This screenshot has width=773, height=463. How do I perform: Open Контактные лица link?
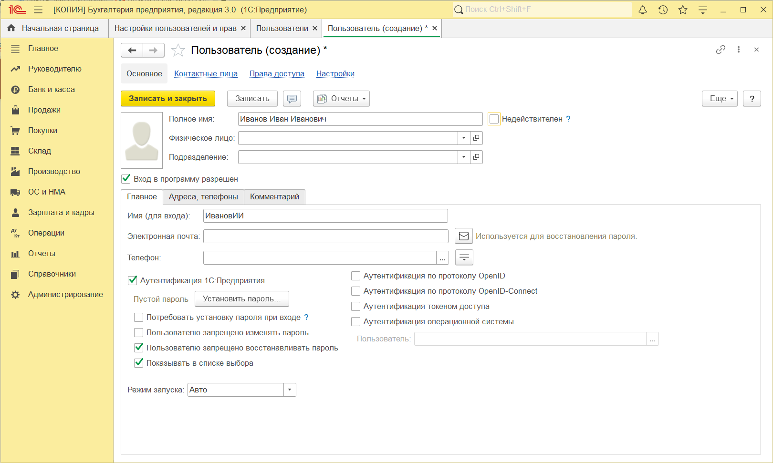(x=206, y=73)
